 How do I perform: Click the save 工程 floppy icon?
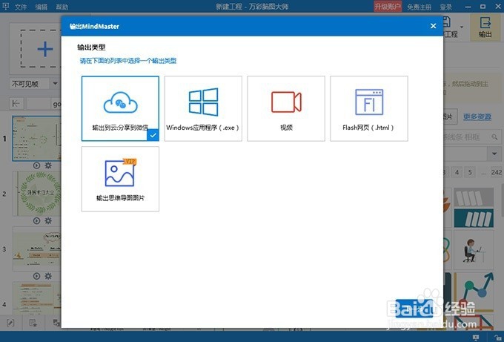click(446, 22)
